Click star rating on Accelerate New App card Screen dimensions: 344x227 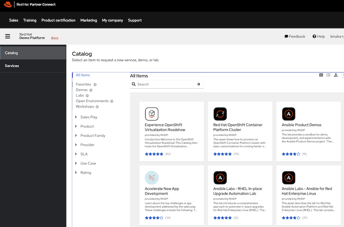(154, 218)
